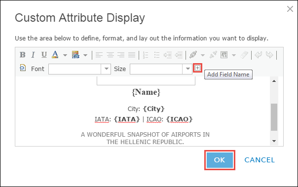Center align the text
This screenshot has height=187, width=298.
click(x=110, y=55)
